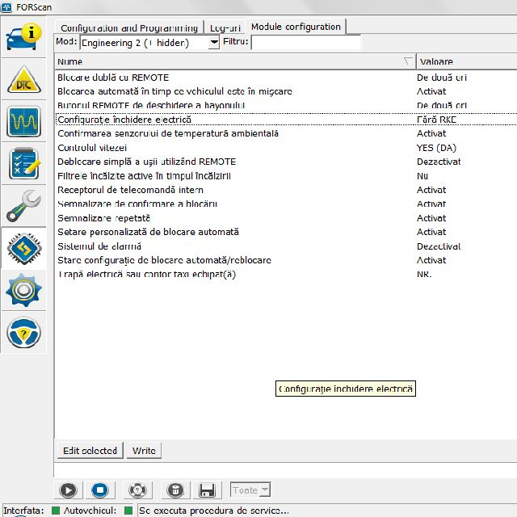Click value Dezactivat for Sistemul de alarmă
Screen dimensions: 517x517
(439, 246)
